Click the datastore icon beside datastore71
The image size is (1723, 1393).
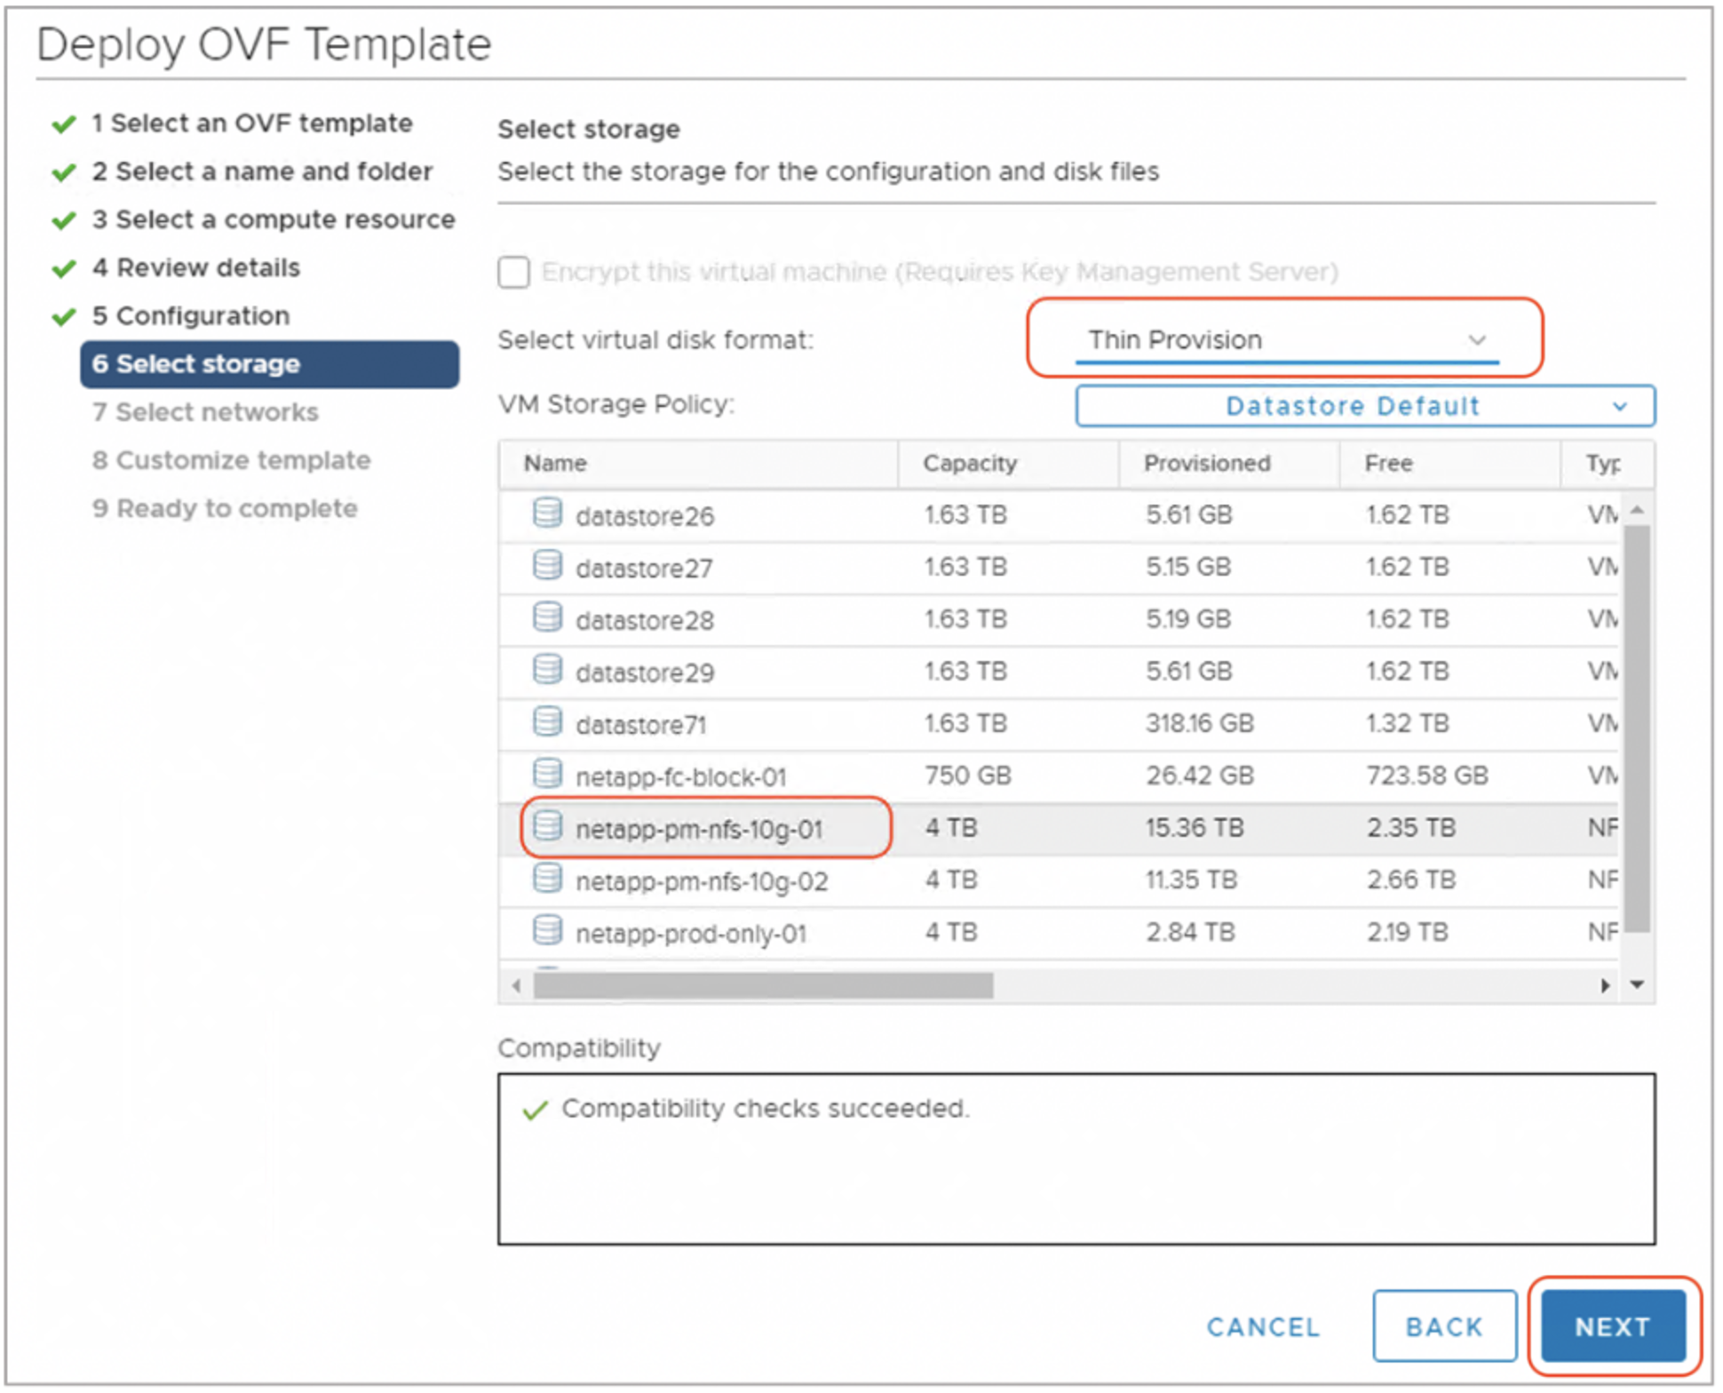click(x=548, y=723)
